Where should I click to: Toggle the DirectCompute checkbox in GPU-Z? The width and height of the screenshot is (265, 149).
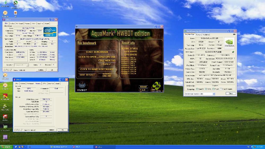point(221,89)
